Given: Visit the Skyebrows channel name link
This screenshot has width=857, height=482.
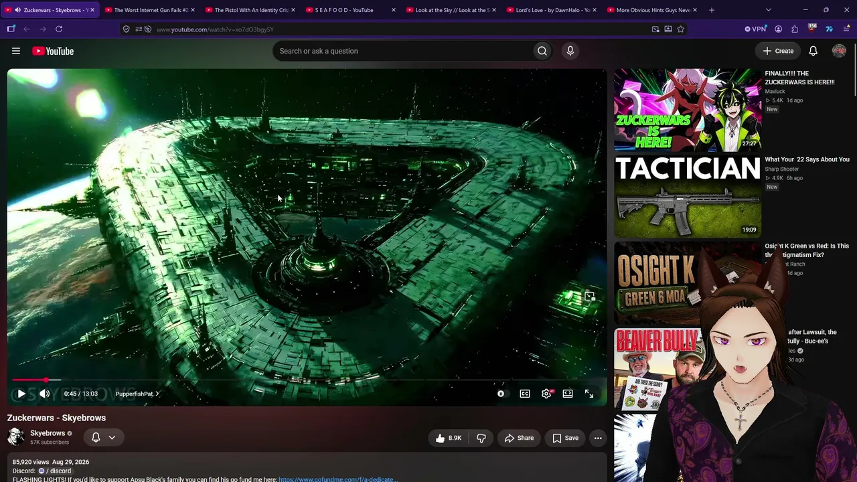Looking at the screenshot, I should click(x=48, y=433).
